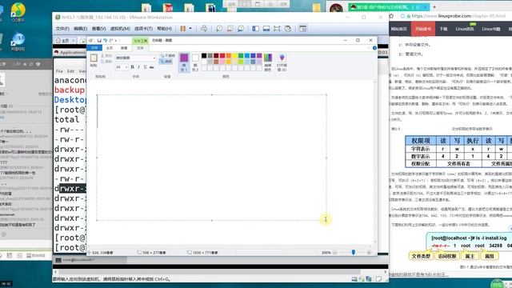This screenshot has height=288, width=512.
Task: Open VMware Edit menu (编辑)
Action: 80,29
